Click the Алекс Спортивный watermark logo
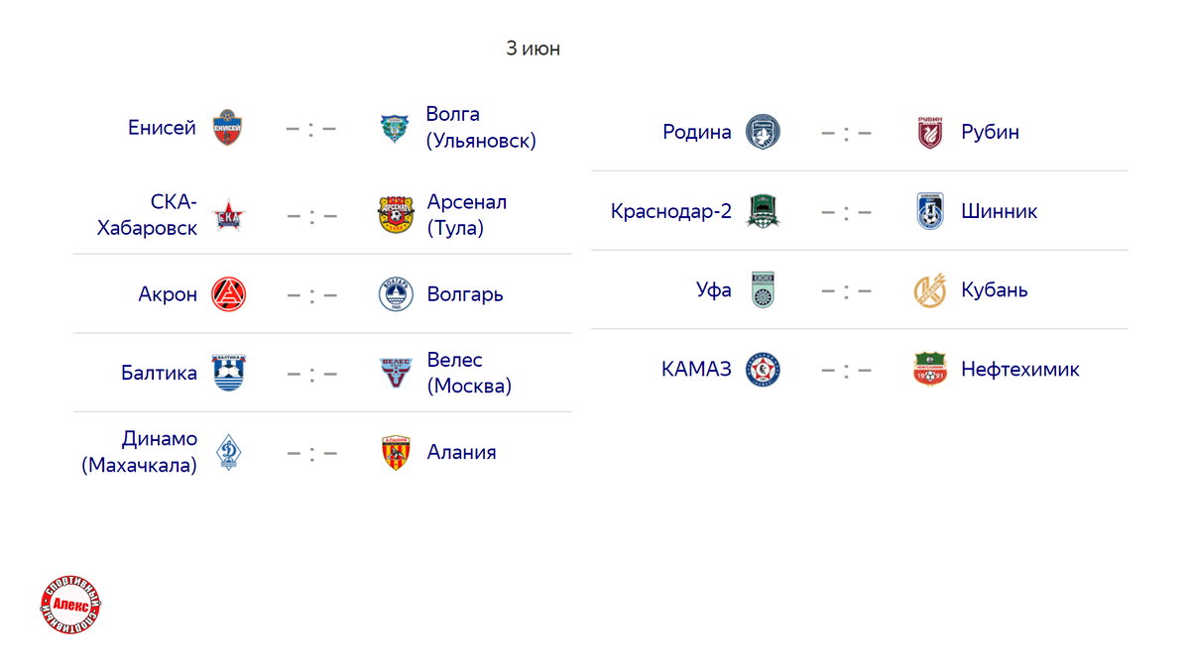1190x669 pixels. click(71, 606)
